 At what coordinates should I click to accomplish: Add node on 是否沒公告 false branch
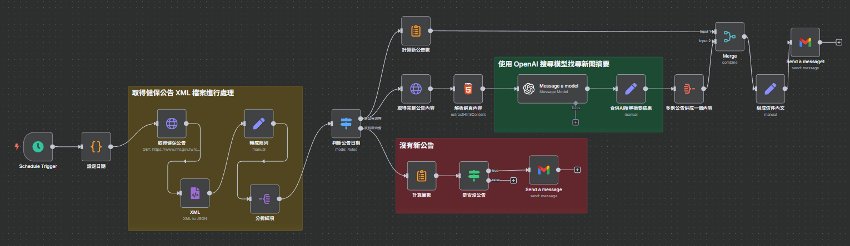(513, 180)
